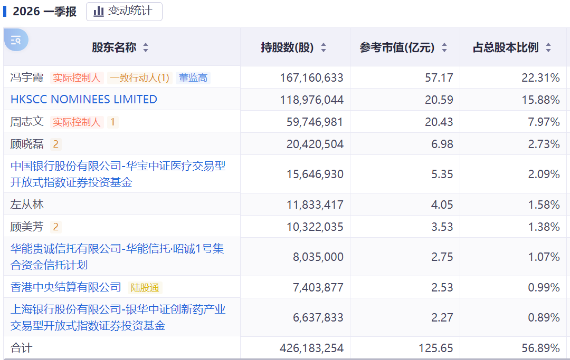Select share count 118,976,044
570x360 pixels.
[x=311, y=100]
